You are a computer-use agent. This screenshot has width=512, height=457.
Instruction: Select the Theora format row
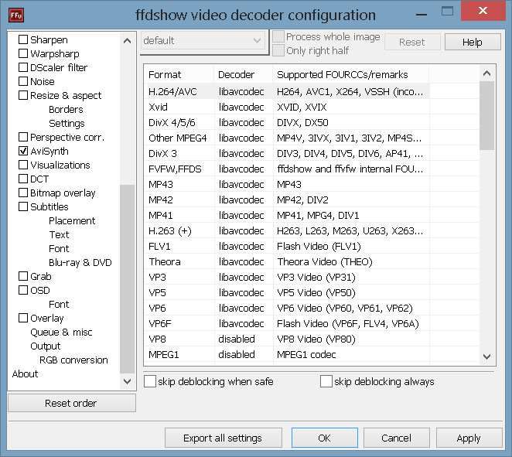pos(288,261)
